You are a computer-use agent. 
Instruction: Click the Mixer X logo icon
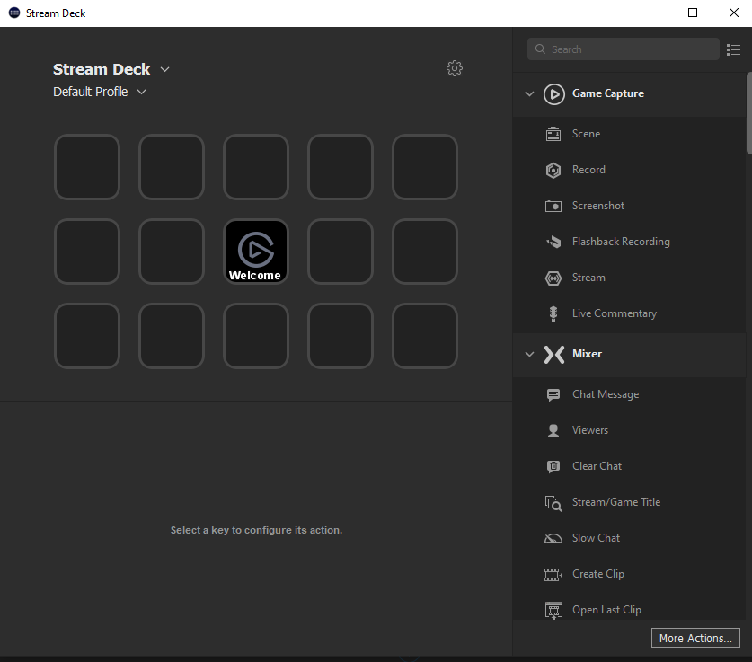554,355
